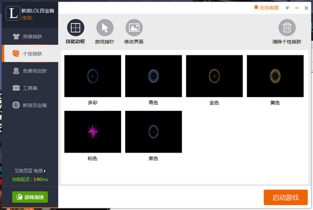Open 免费领皮肤 in the sidebar
The height and width of the screenshot is (210, 313).
coord(30,71)
